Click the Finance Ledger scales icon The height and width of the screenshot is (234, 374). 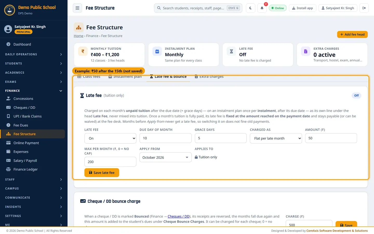pos(8,170)
